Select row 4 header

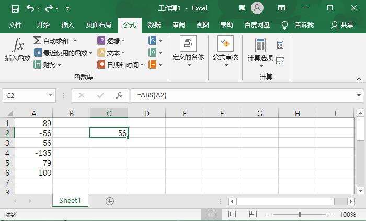[x=7, y=153]
